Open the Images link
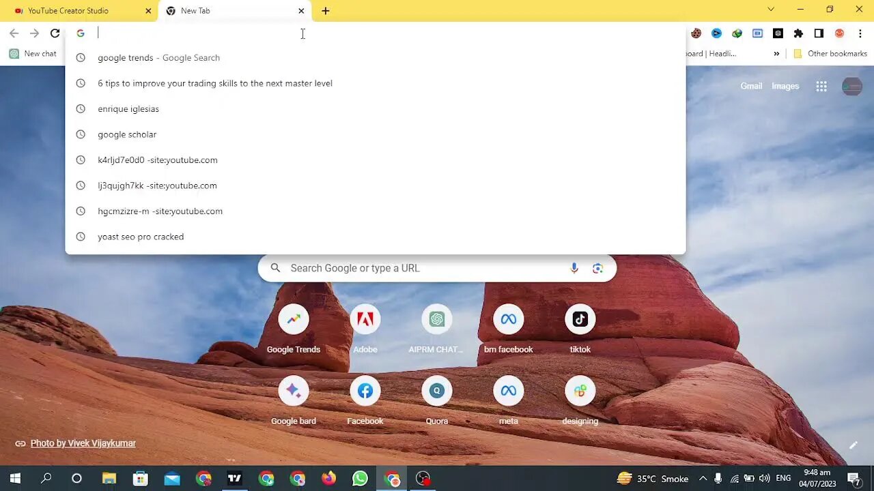874x491 pixels. (785, 86)
